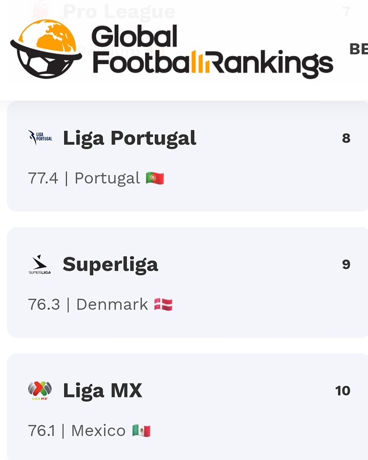Select the partially visible BE menu item
Viewport: 368px width, 460px height.
[x=358, y=49]
